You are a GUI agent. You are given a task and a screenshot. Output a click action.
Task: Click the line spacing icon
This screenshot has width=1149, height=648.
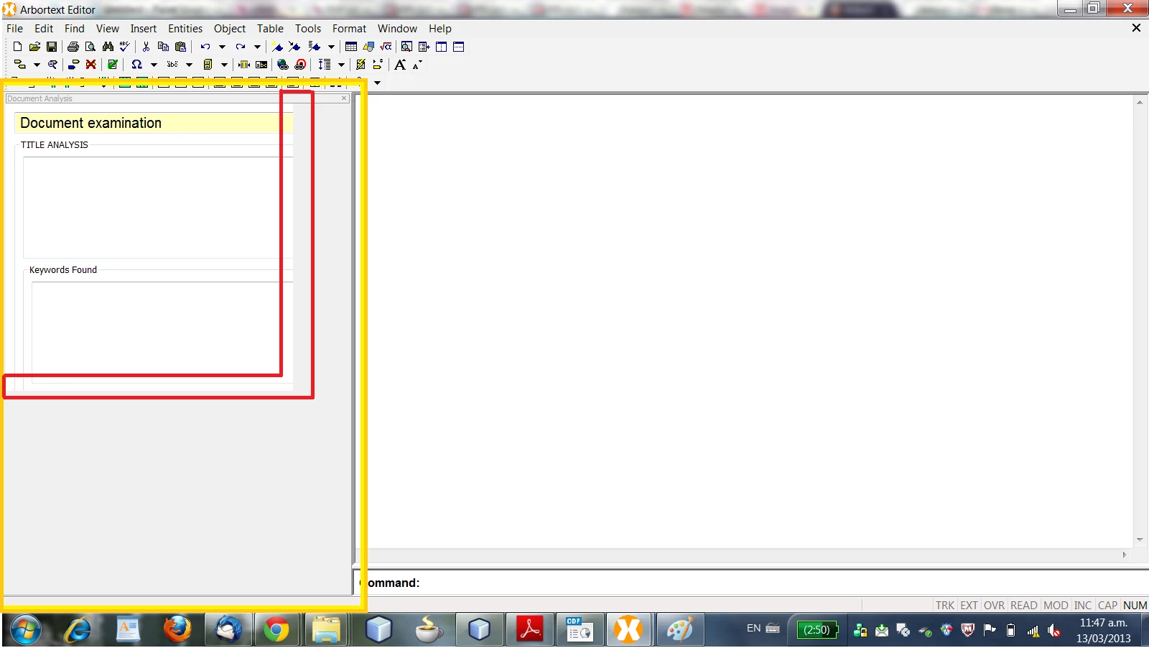pyautogui.click(x=325, y=64)
